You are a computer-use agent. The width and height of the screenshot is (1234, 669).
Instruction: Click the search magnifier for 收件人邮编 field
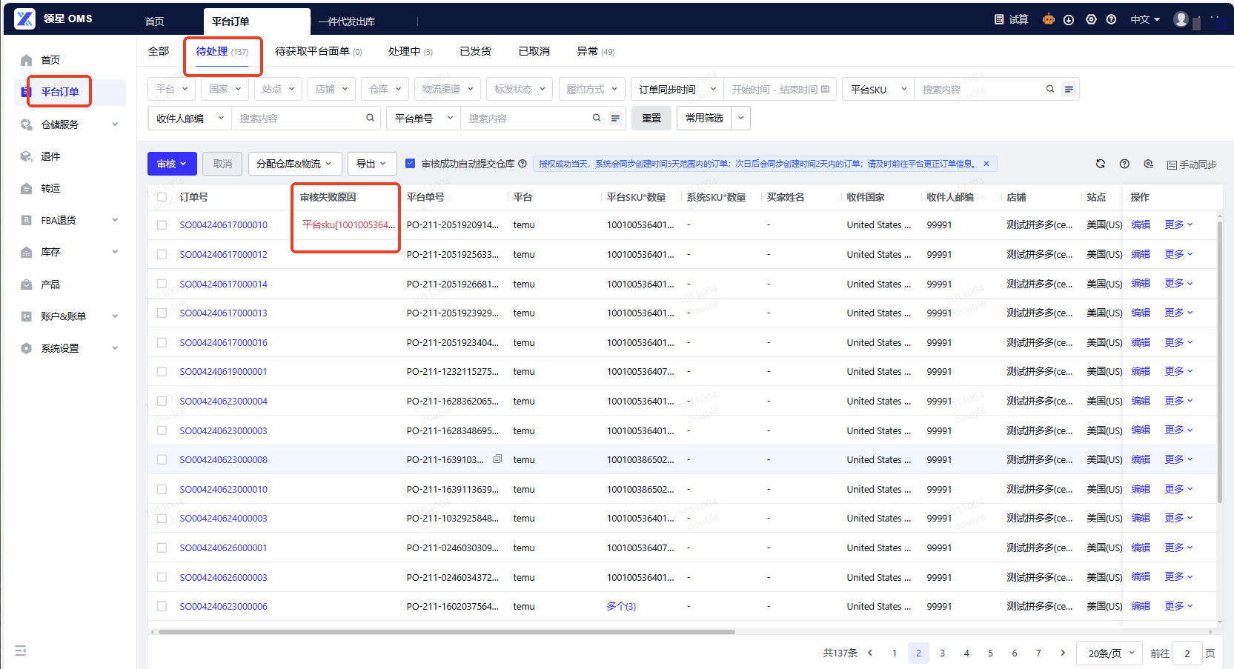371,118
